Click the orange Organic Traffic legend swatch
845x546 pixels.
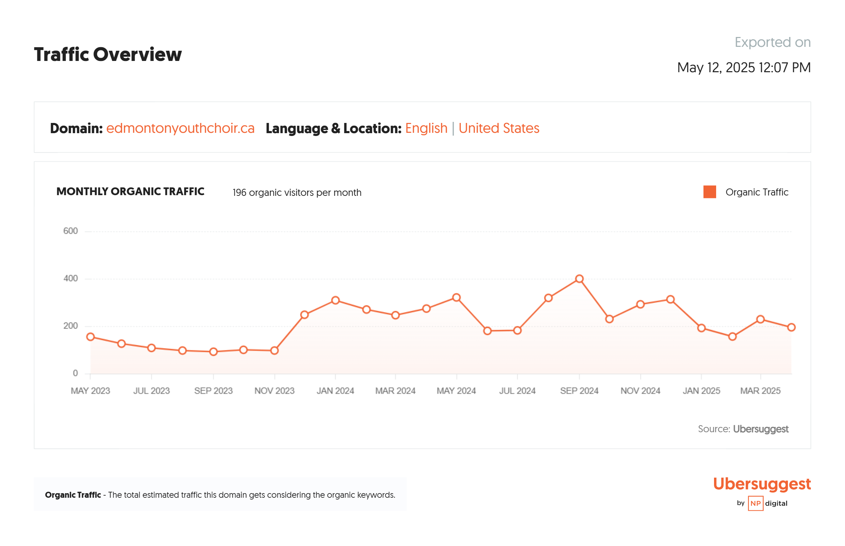(709, 192)
